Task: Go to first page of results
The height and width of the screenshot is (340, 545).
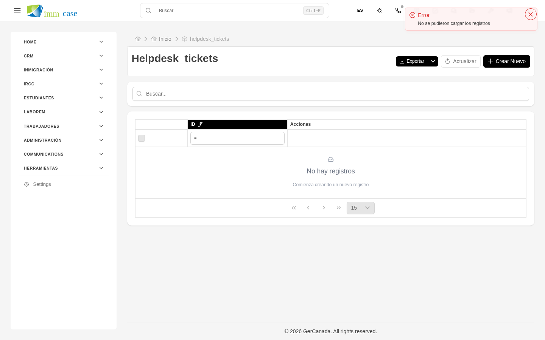Action: tap(294, 208)
